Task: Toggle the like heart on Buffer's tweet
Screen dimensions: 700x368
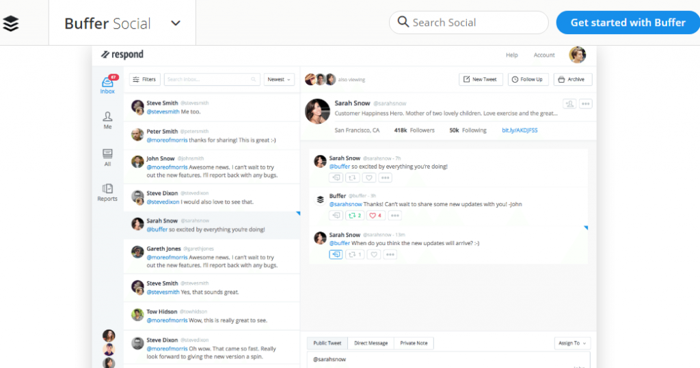Action: click(375, 216)
